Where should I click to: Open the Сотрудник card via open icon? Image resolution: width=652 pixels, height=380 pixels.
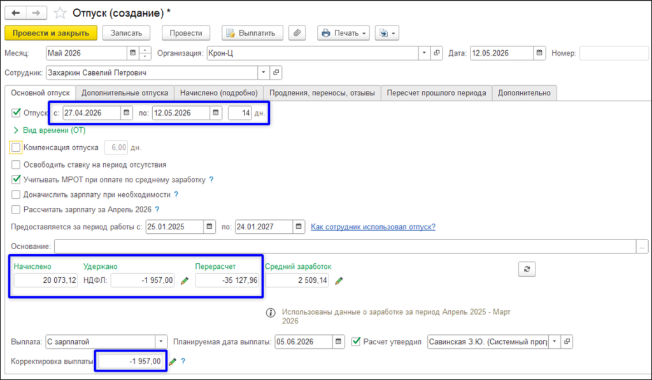(276, 72)
